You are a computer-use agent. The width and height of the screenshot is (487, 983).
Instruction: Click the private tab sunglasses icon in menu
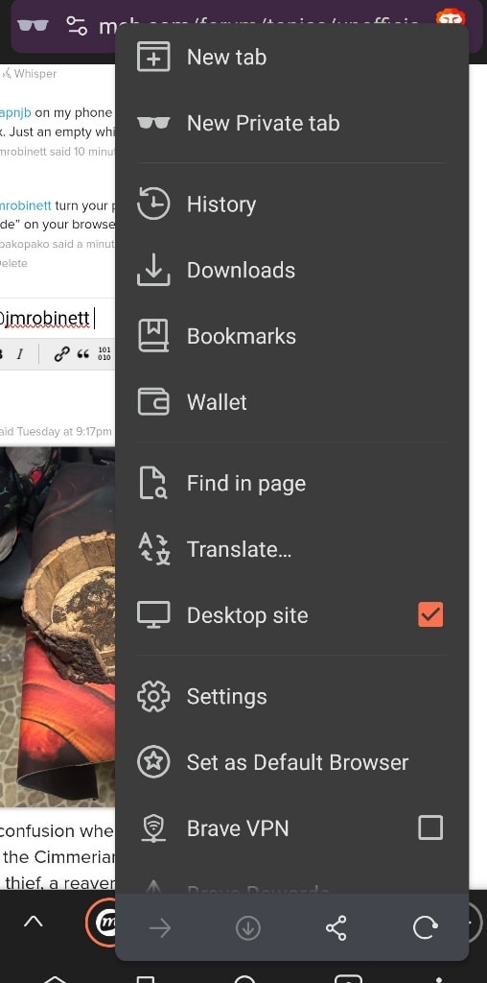[x=153, y=123]
